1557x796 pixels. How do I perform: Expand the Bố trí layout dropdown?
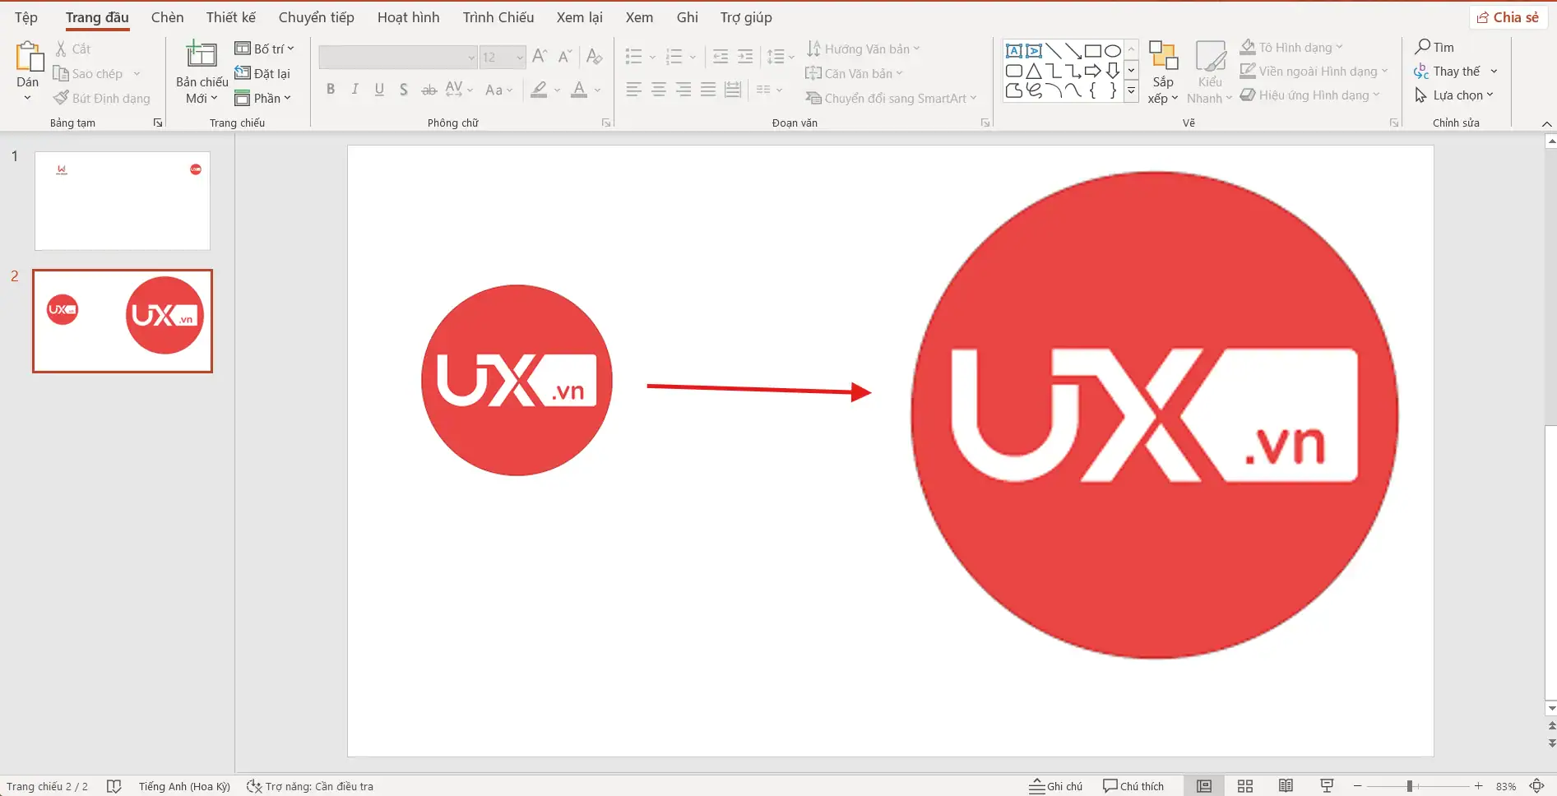[264, 49]
